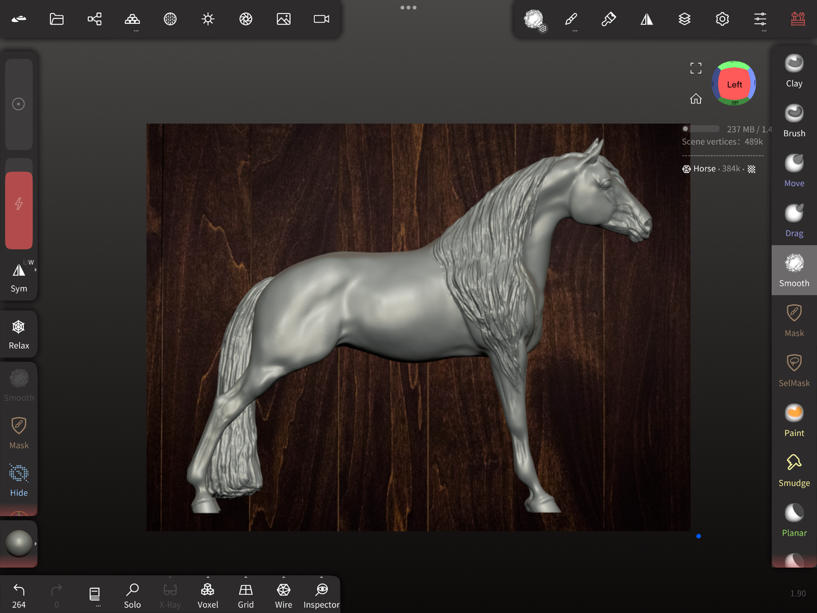
Task: Select the Move tool
Action: 794,170
